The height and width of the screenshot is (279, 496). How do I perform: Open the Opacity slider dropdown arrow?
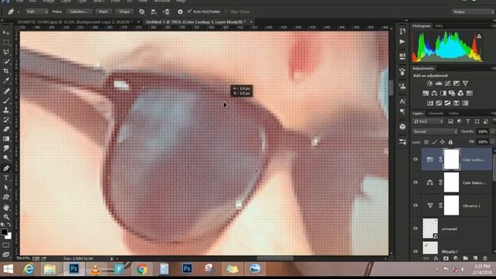493,132
